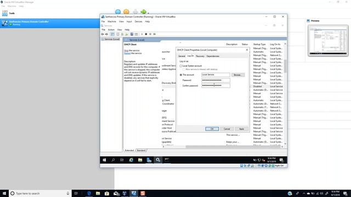Click the Startup Type column header
The image size is (351, 197).
(259, 44)
